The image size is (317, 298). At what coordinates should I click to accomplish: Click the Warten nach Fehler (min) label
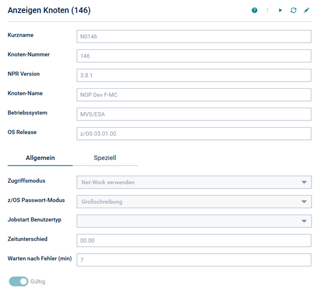click(40, 258)
